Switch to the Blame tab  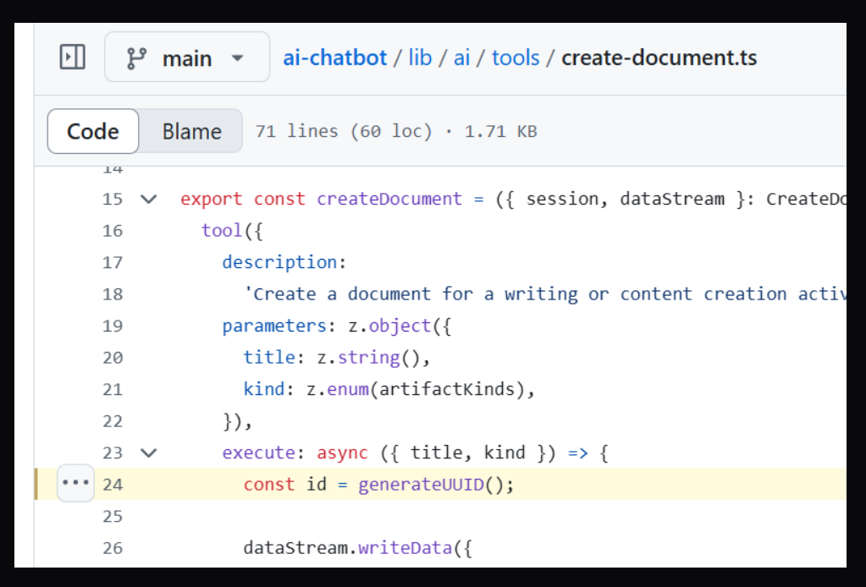tap(191, 131)
